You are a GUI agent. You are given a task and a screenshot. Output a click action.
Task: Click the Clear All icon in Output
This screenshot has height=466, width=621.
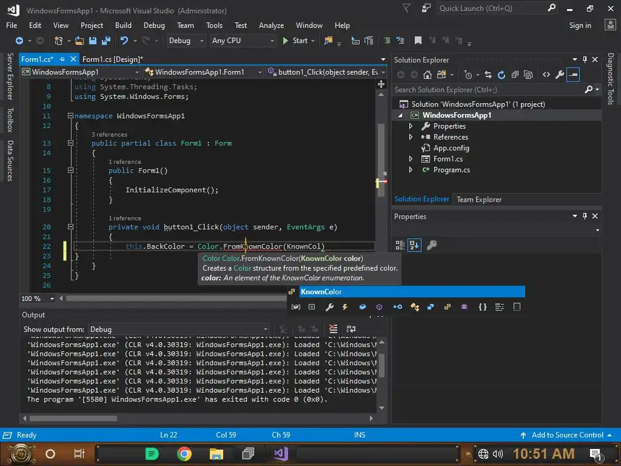[x=334, y=329]
